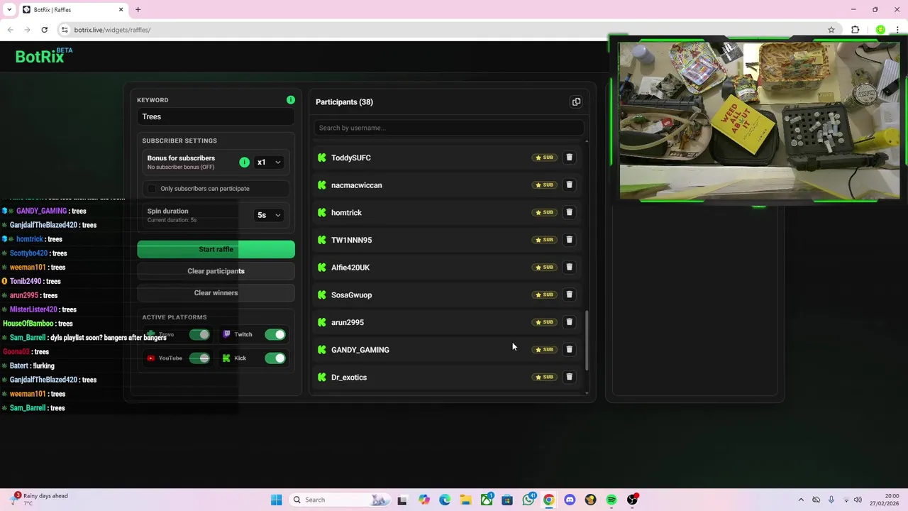Click Clear winners button
This screenshot has width=908, height=511.
216,293
